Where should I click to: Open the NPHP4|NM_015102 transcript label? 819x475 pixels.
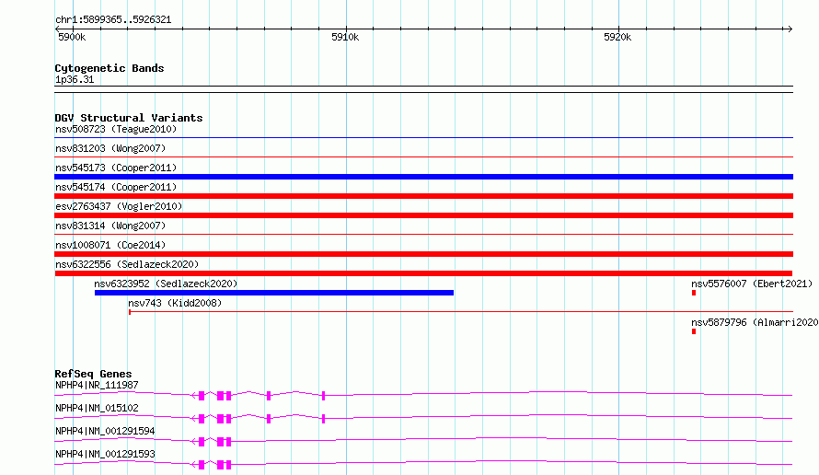coord(97,408)
